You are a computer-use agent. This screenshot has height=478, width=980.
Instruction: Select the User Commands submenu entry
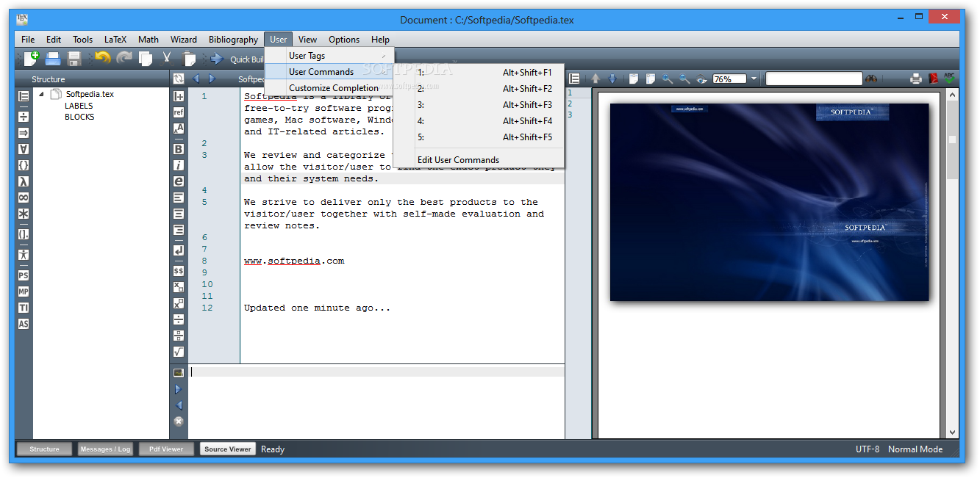[329, 72]
